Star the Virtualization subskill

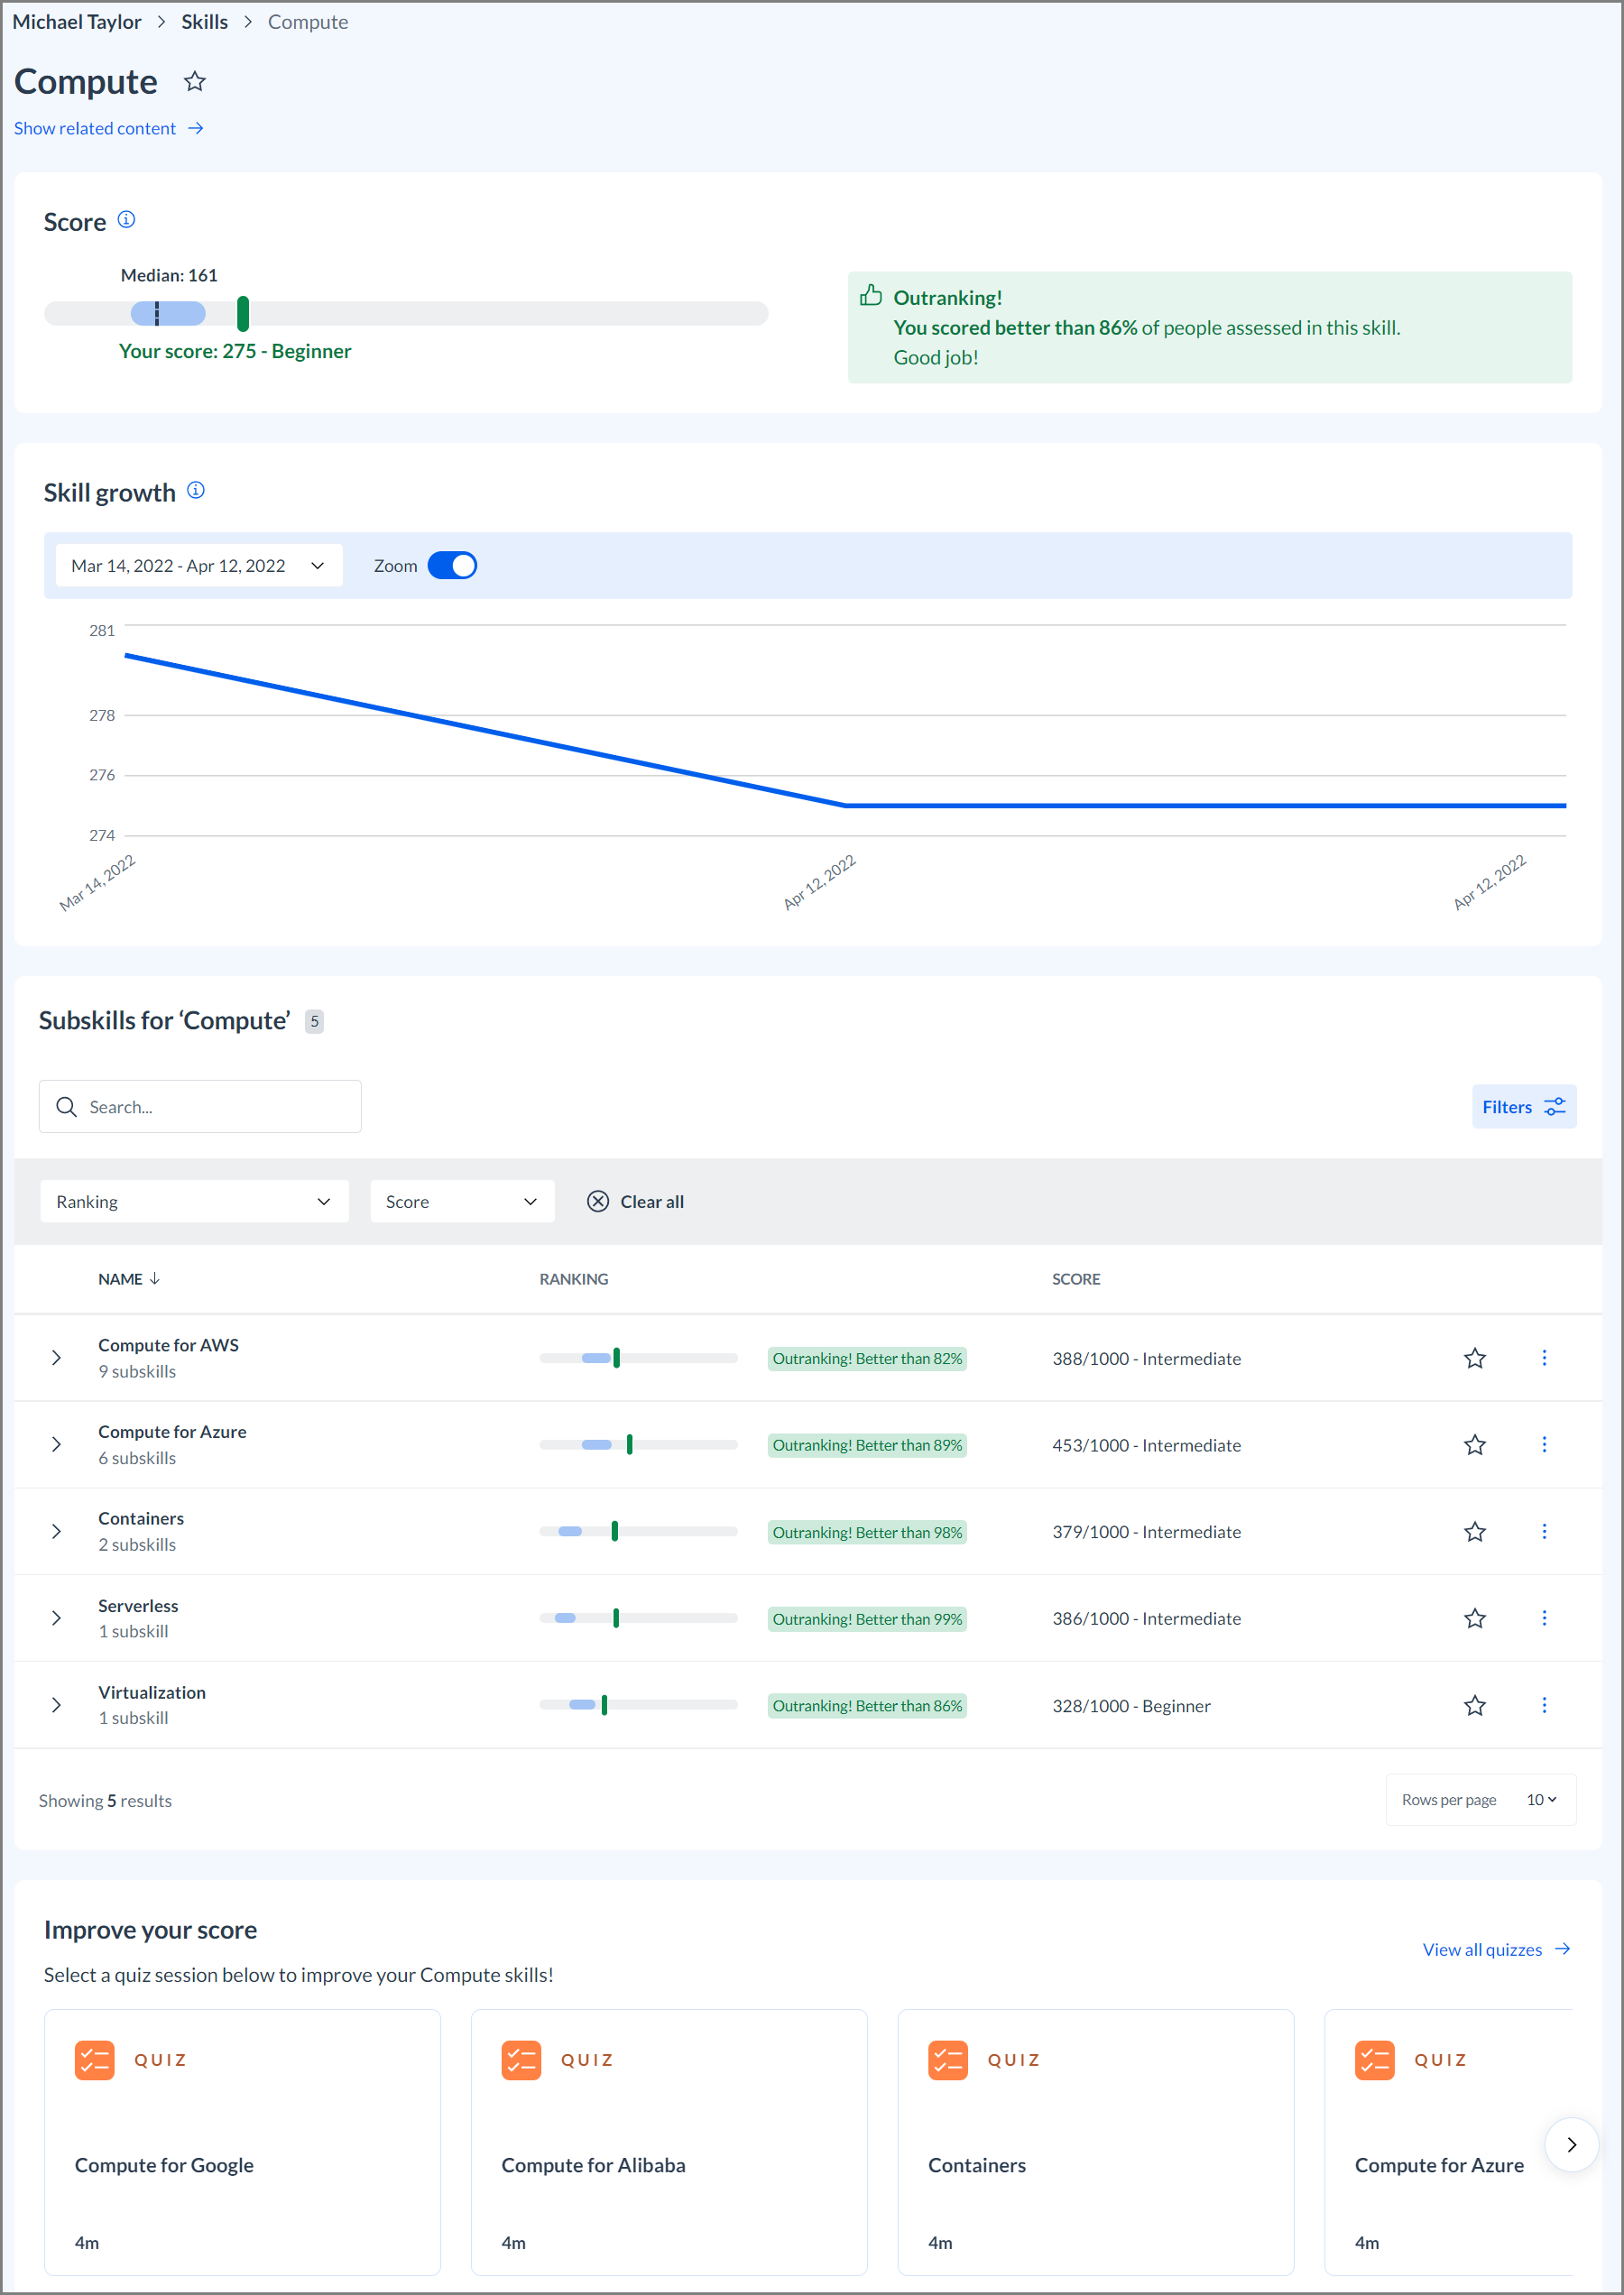(x=1474, y=1705)
